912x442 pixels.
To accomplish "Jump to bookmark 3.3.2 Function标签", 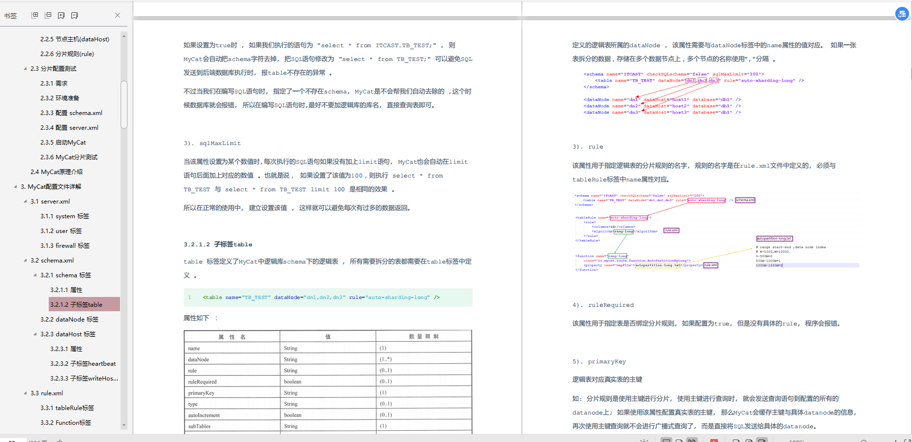I will pos(66,422).
